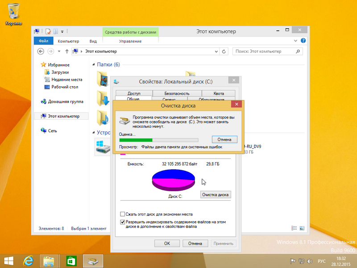Enable 'Сжать этот диск' checkbox
The height and width of the screenshot is (268, 357).
124,214
